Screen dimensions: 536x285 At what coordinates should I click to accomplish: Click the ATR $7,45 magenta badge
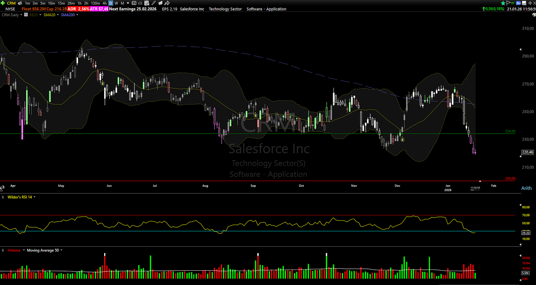[99, 9]
